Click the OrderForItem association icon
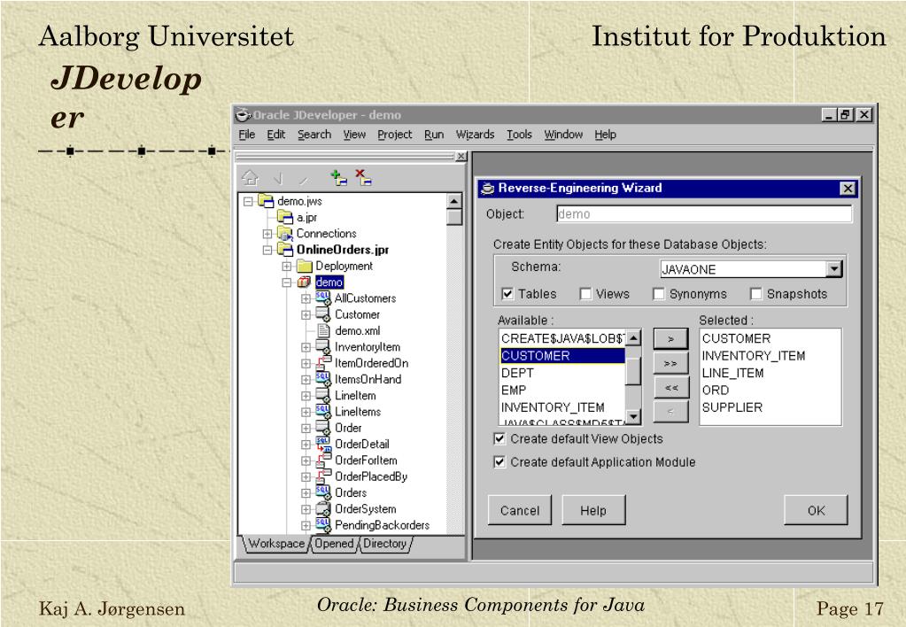Viewport: 906px width, 627px height. click(323, 460)
